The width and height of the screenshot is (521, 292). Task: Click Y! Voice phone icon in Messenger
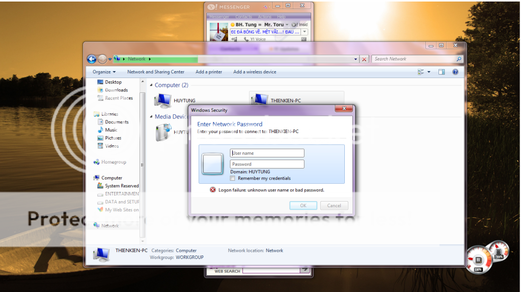click(x=246, y=39)
